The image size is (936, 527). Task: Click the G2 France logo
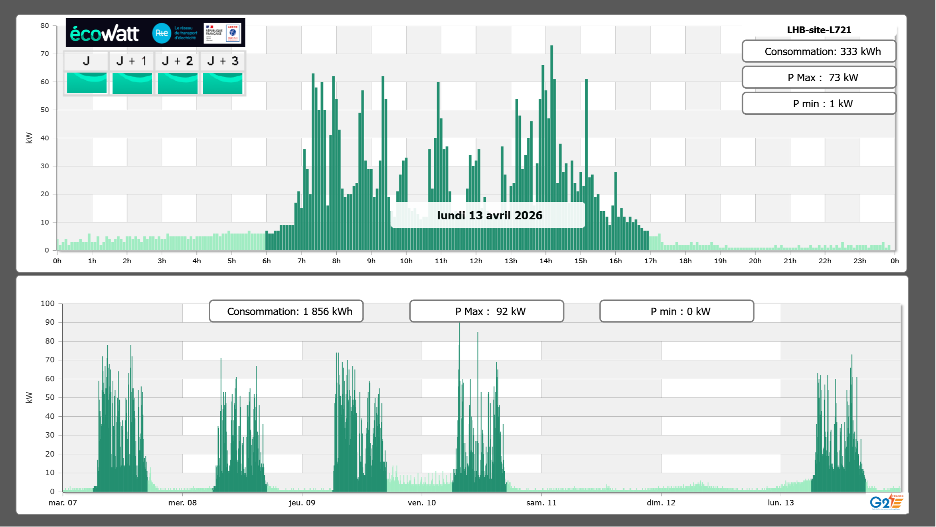pos(886,502)
